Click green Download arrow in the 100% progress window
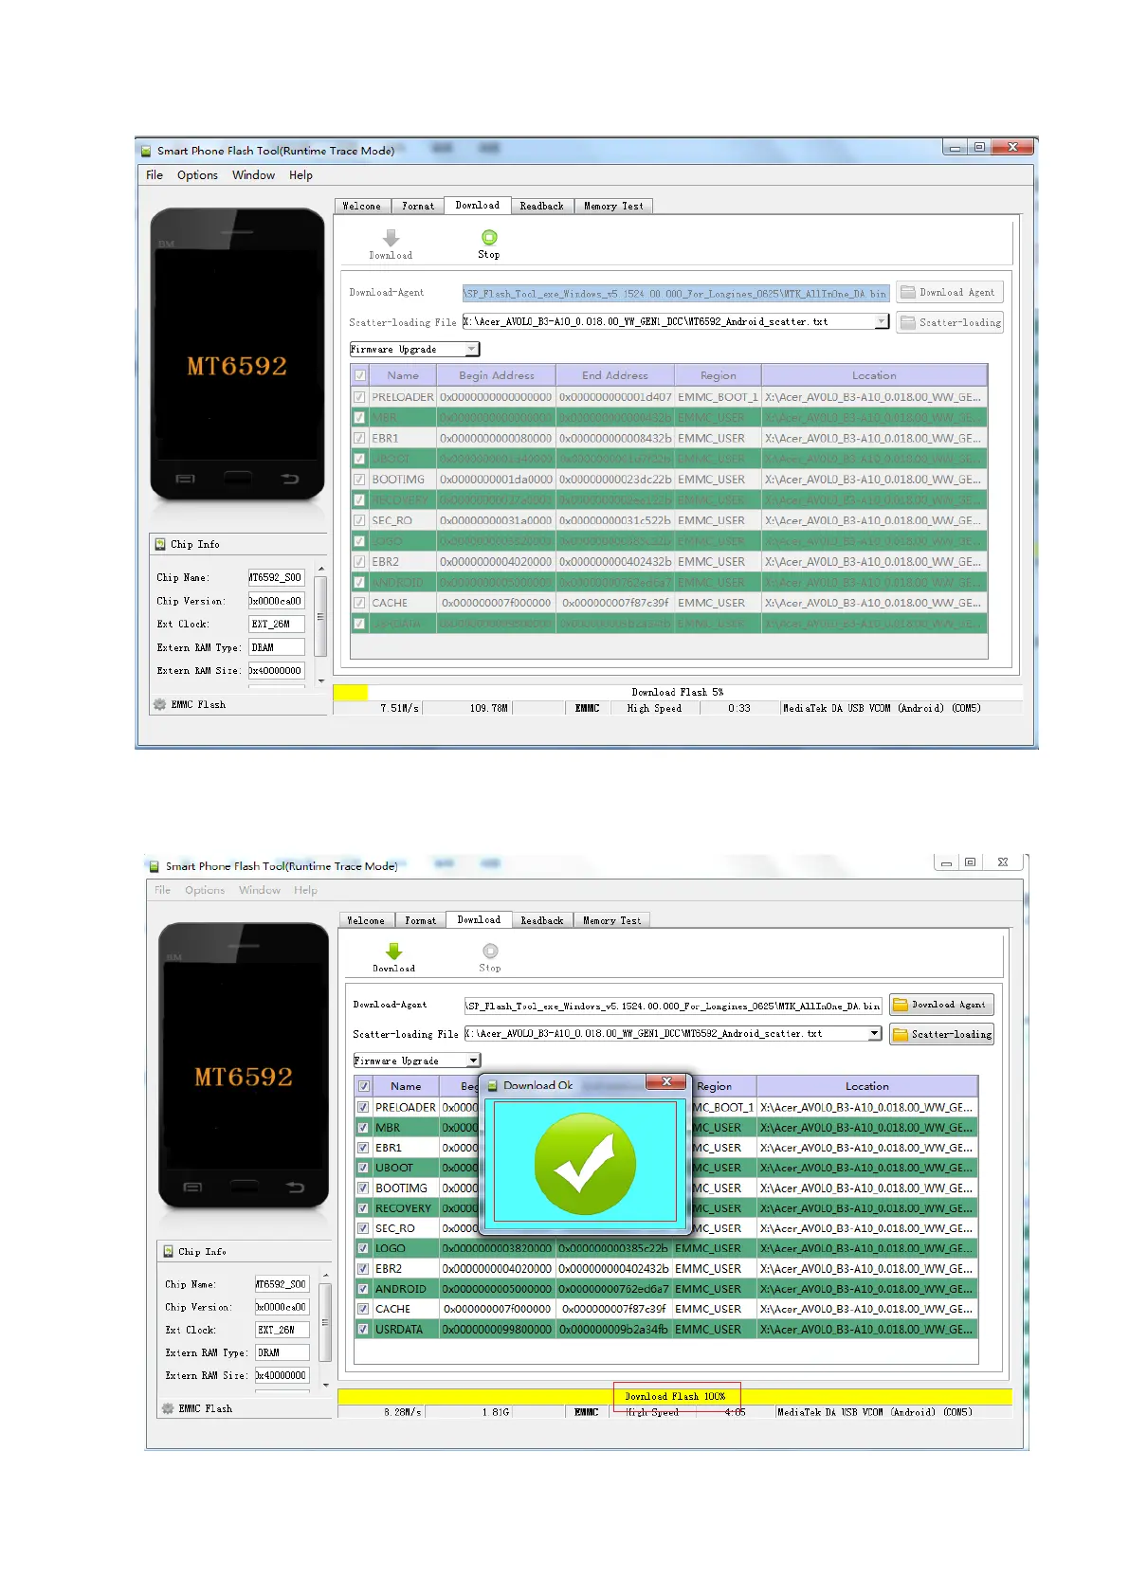The image size is (1129, 1596). point(393,951)
